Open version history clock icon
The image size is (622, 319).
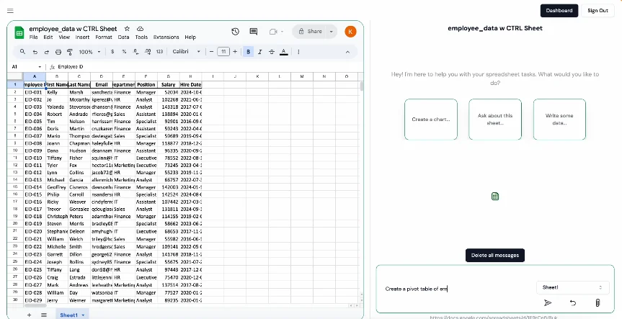click(235, 32)
